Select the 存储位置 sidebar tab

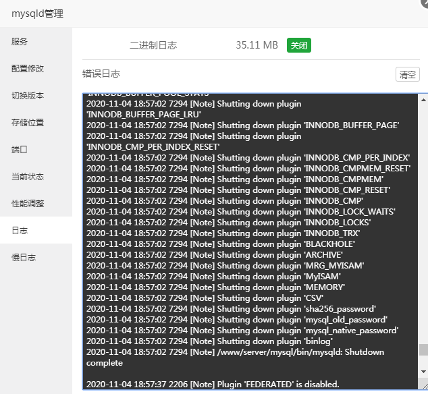(x=36, y=123)
